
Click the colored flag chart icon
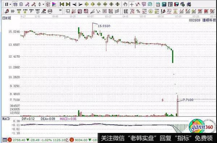point(54,4)
